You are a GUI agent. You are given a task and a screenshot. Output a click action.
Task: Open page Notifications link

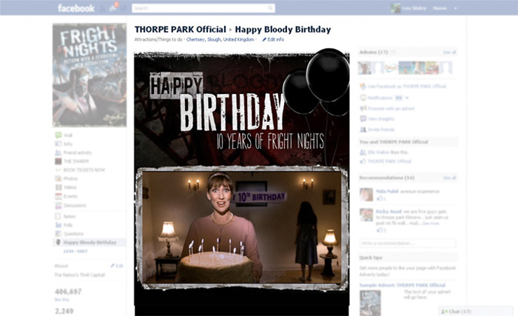coord(380,98)
